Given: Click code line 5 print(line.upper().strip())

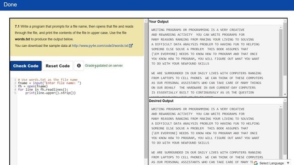Looking at the screenshot, I should pos(51,93).
